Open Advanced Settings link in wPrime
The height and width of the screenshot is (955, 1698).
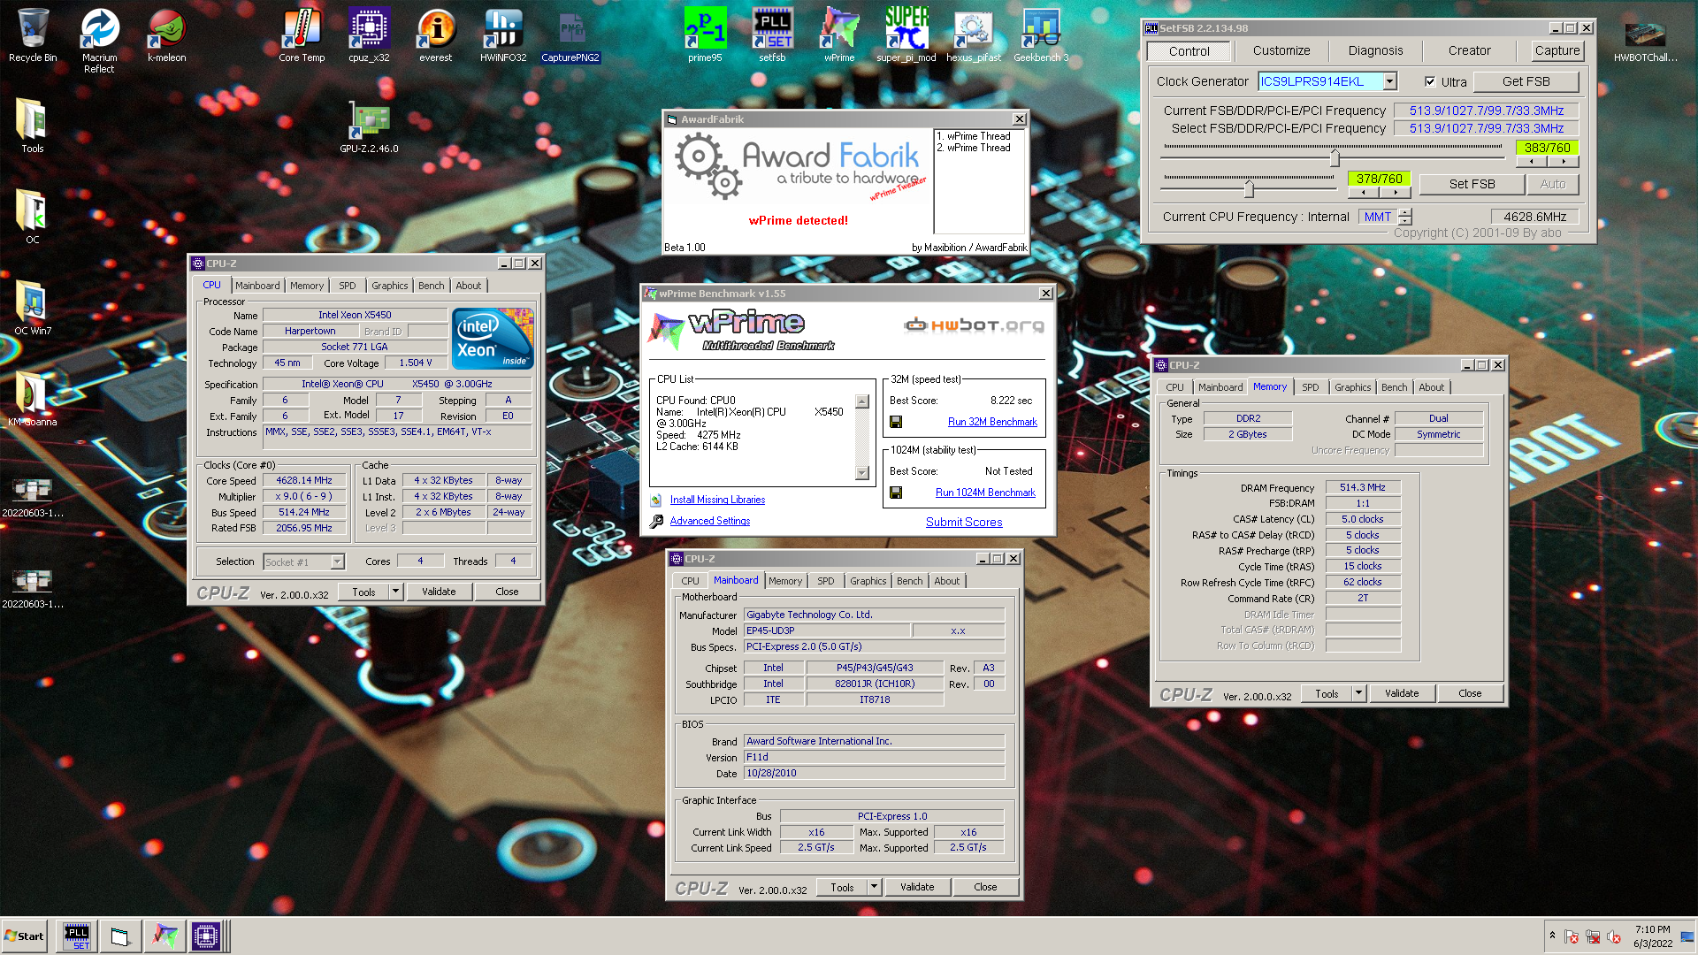[710, 521]
